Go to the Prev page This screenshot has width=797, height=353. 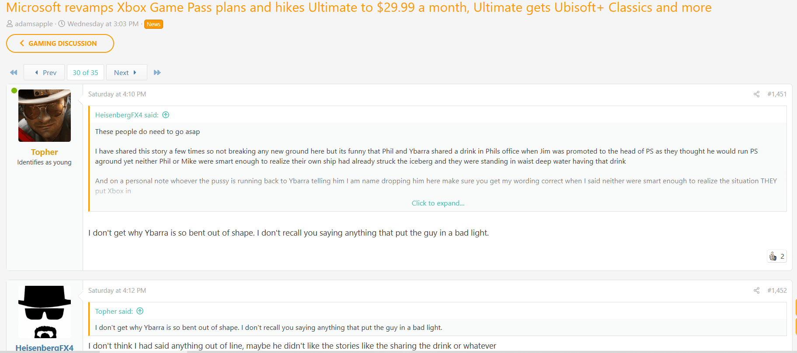coord(45,72)
